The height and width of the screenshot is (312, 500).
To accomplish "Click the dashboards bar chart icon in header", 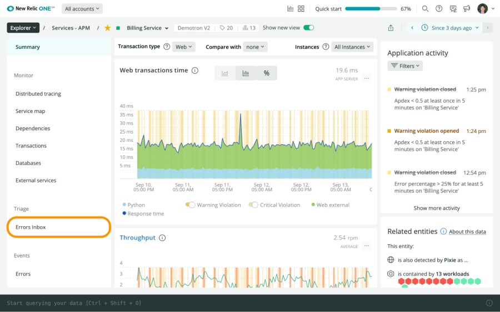I will pyautogui.click(x=290, y=9).
